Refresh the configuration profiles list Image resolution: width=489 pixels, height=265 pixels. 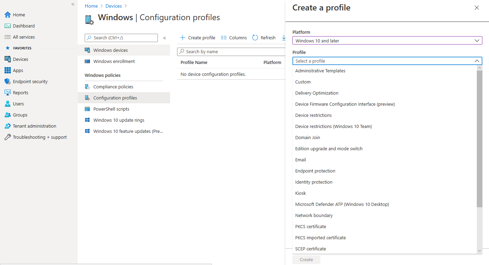pyautogui.click(x=264, y=37)
